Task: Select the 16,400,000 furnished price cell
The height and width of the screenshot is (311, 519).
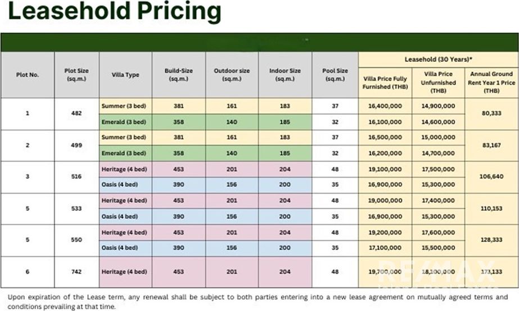Action: pos(385,106)
